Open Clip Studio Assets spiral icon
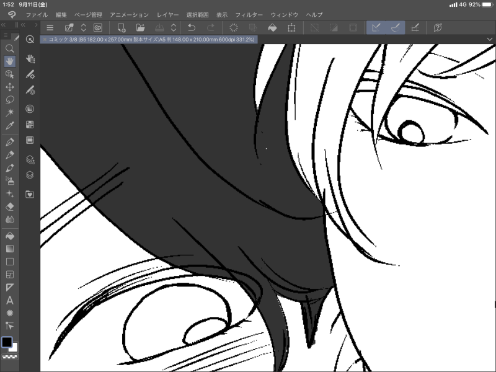Image resolution: width=496 pixels, height=372 pixels. (98, 27)
